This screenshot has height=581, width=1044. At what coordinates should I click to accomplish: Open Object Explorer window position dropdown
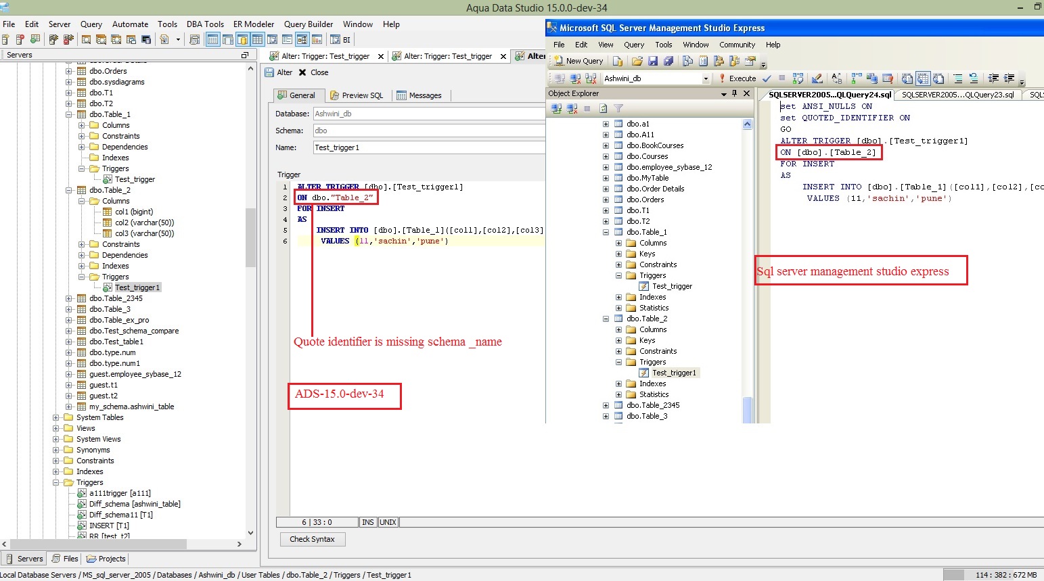[x=723, y=94]
